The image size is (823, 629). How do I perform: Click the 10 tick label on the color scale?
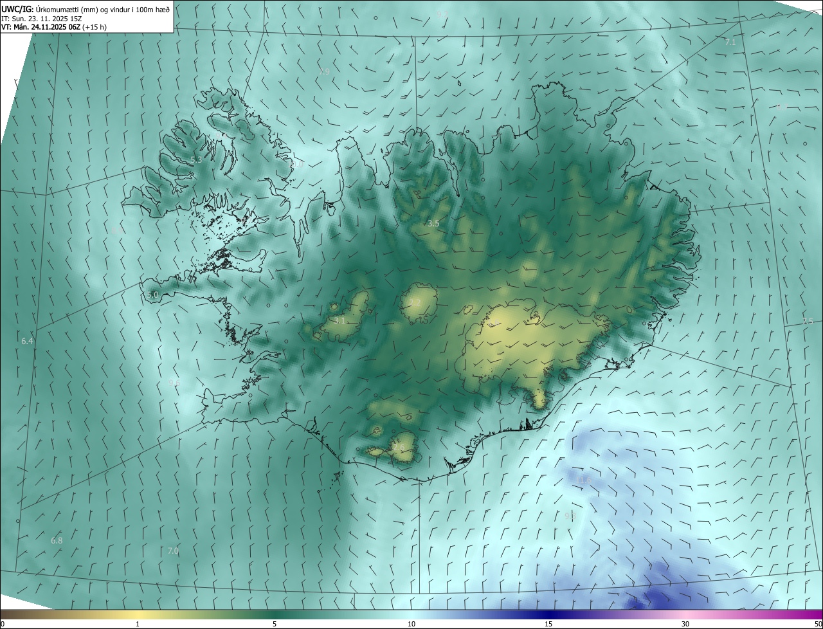[411, 624]
